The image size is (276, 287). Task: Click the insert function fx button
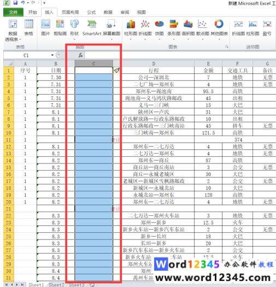80,55
